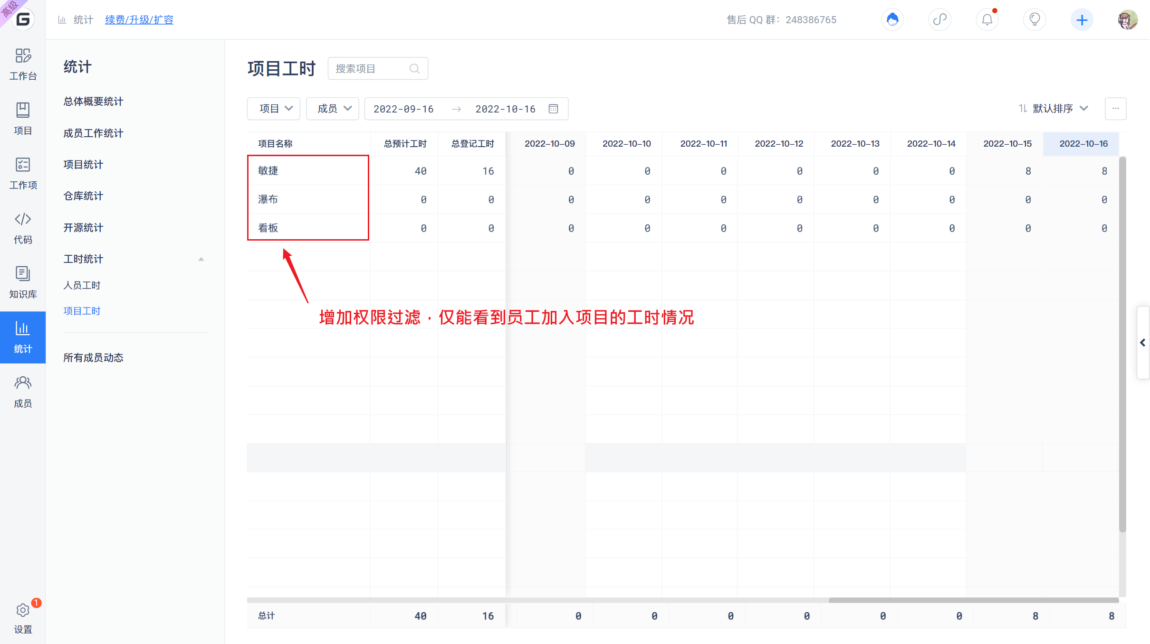The height and width of the screenshot is (644, 1150).
Task: Select 成员工作统计 menu item
Action: (x=93, y=133)
